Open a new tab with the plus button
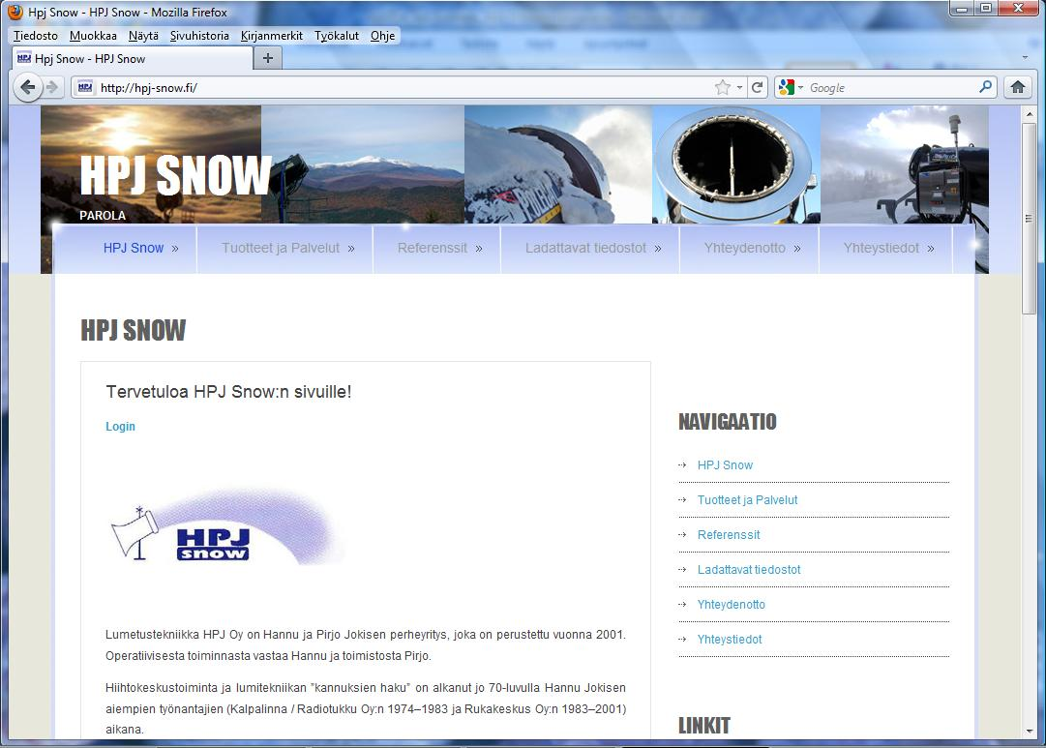Image resolution: width=1046 pixels, height=748 pixels. (267, 58)
